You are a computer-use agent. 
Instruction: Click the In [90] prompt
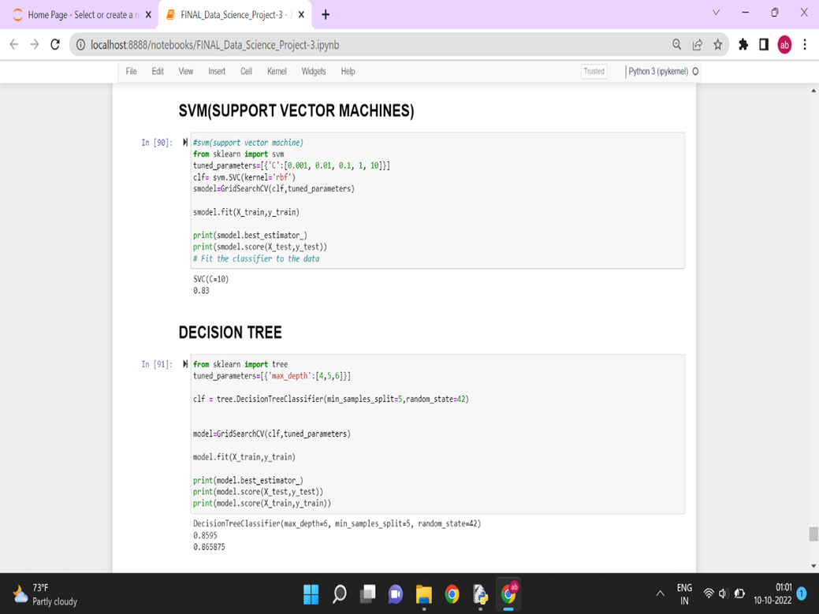point(157,143)
